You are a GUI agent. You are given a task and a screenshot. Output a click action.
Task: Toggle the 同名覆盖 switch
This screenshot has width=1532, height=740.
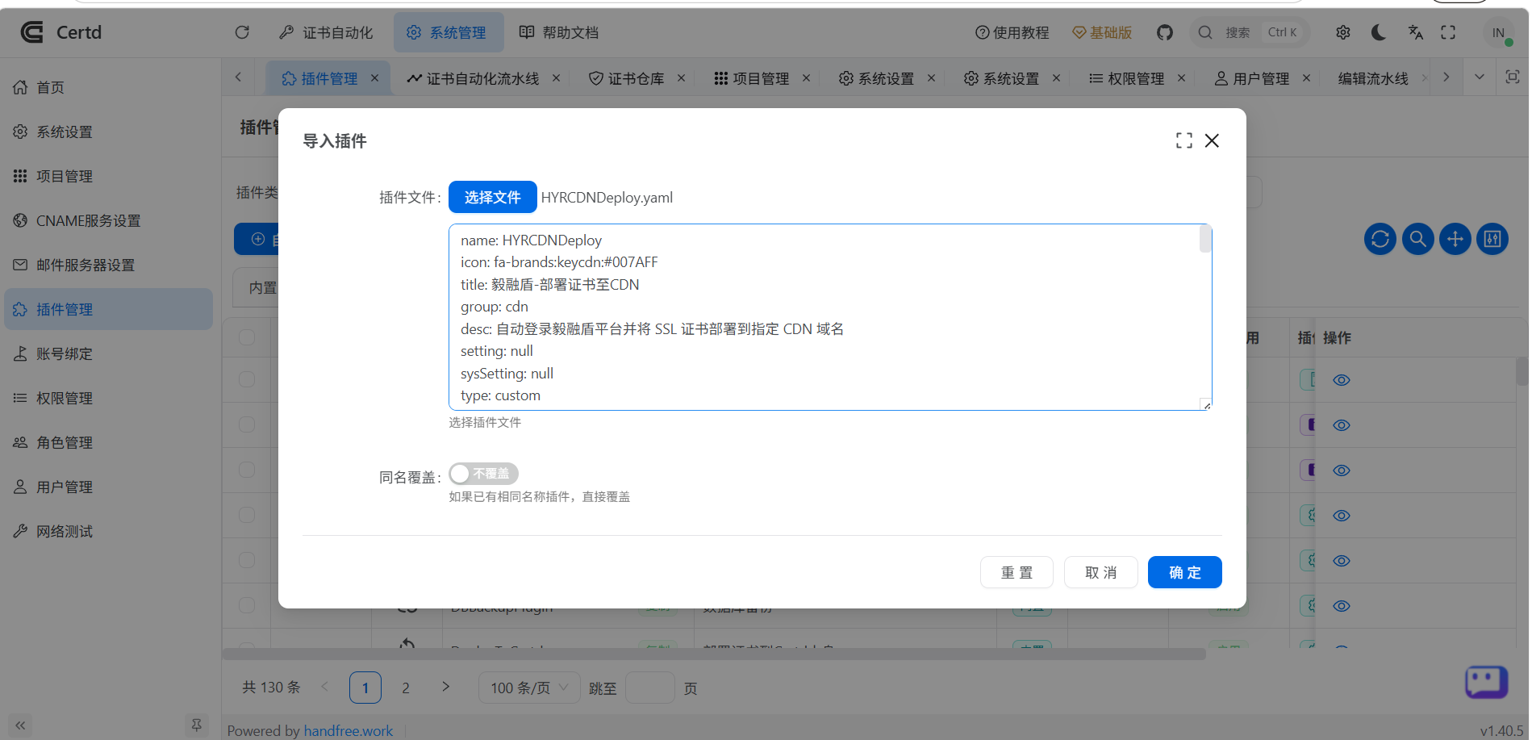[x=483, y=474]
